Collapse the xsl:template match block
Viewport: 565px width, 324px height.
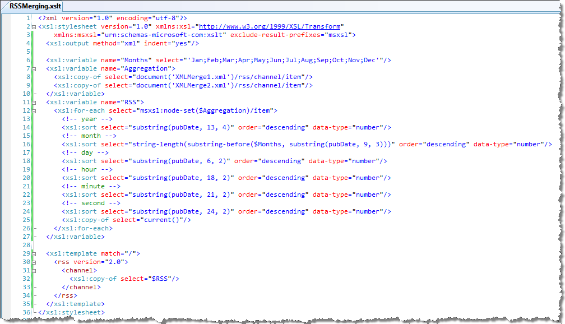[34, 254]
